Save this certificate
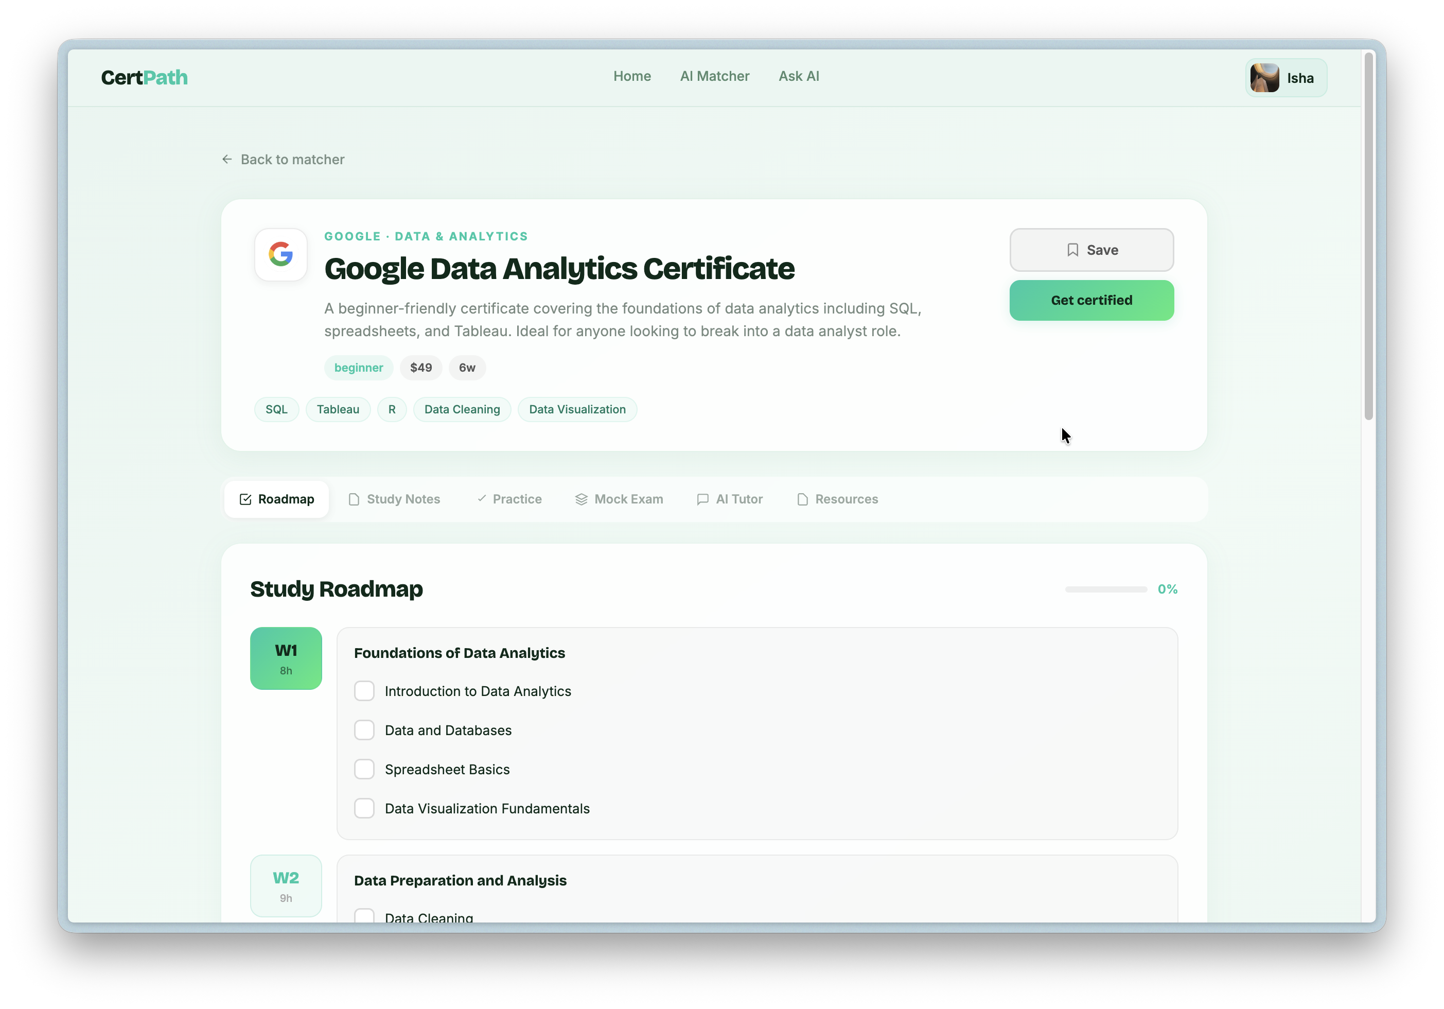This screenshot has width=1444, height=1009. click(1091, 250)
